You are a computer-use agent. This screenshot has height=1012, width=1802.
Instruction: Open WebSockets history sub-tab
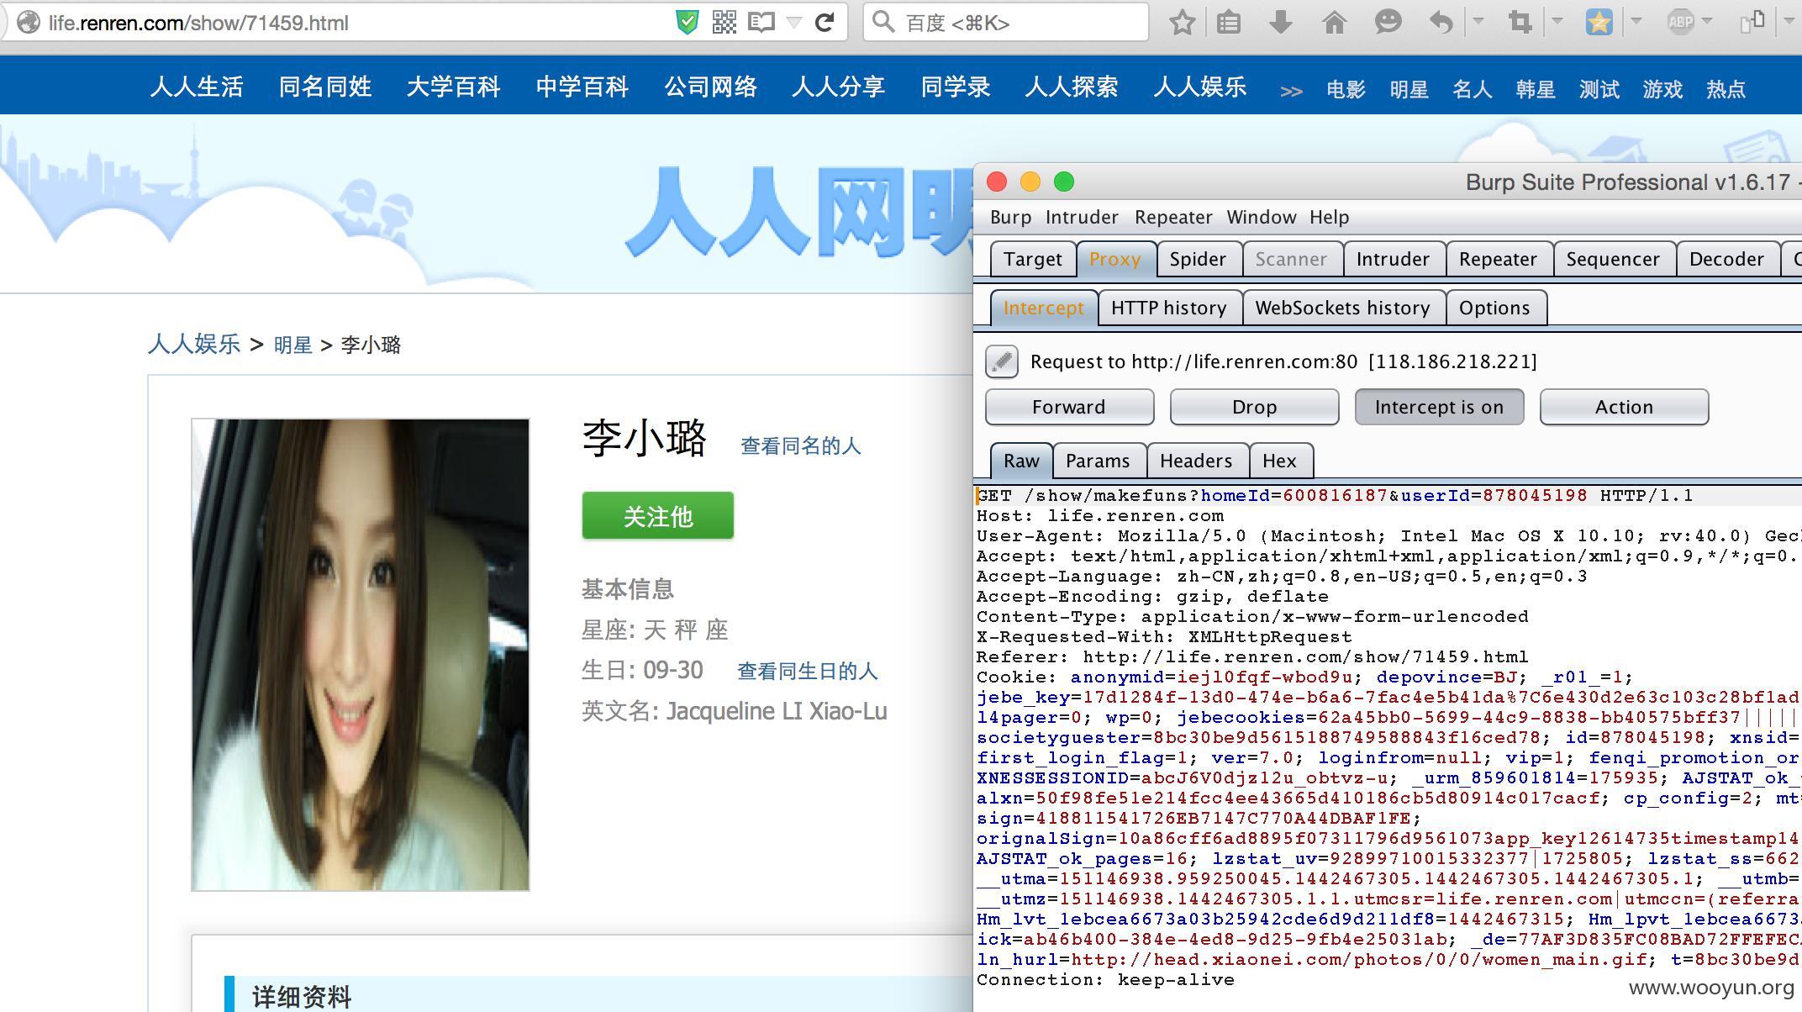point(1342,308)
